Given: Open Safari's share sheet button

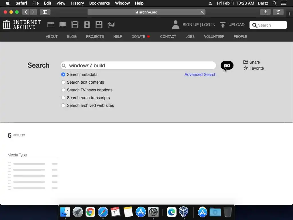Looking at the screenshot, I should point(265,12).
